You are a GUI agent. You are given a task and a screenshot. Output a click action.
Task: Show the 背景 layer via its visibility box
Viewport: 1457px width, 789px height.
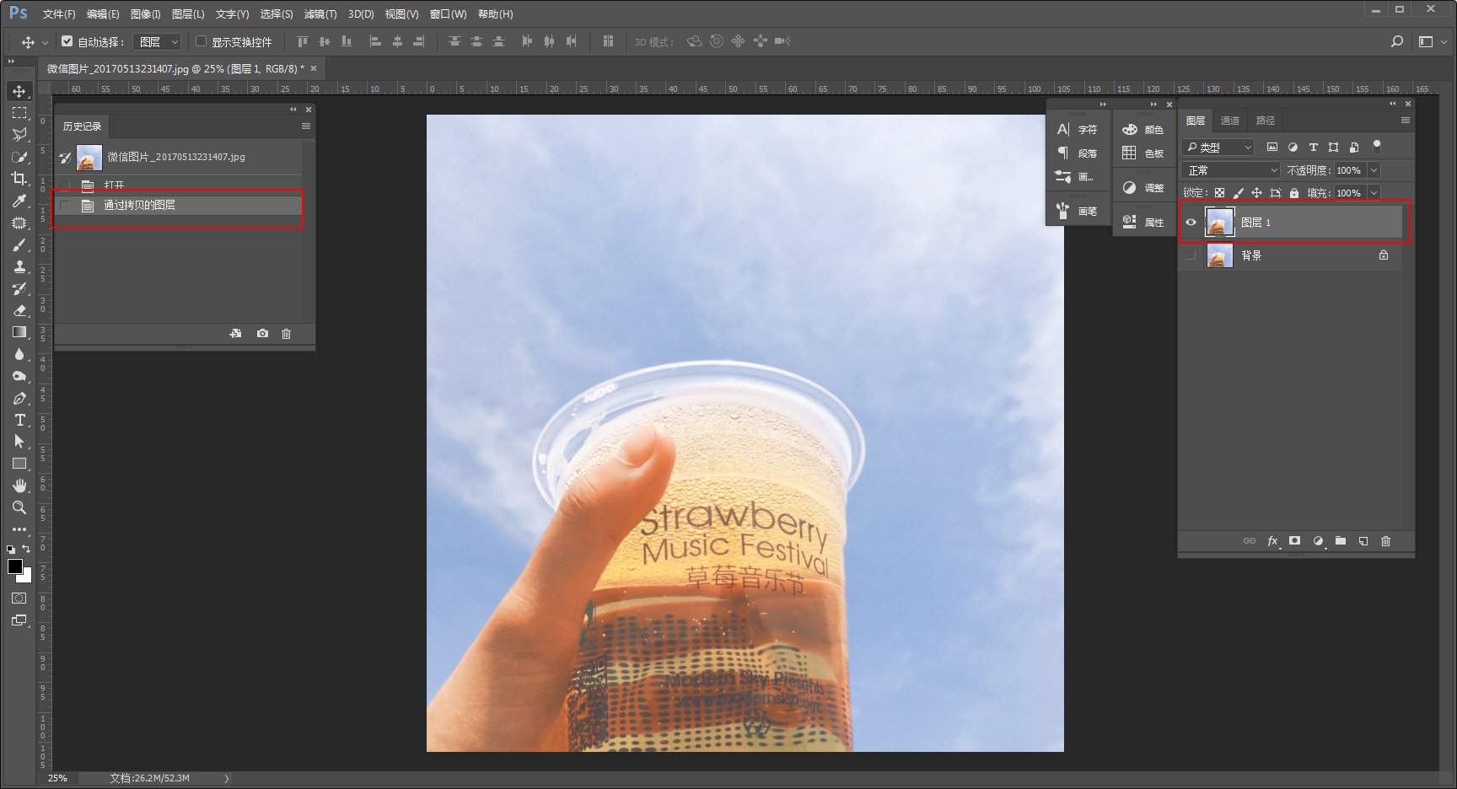[1191, 255]
